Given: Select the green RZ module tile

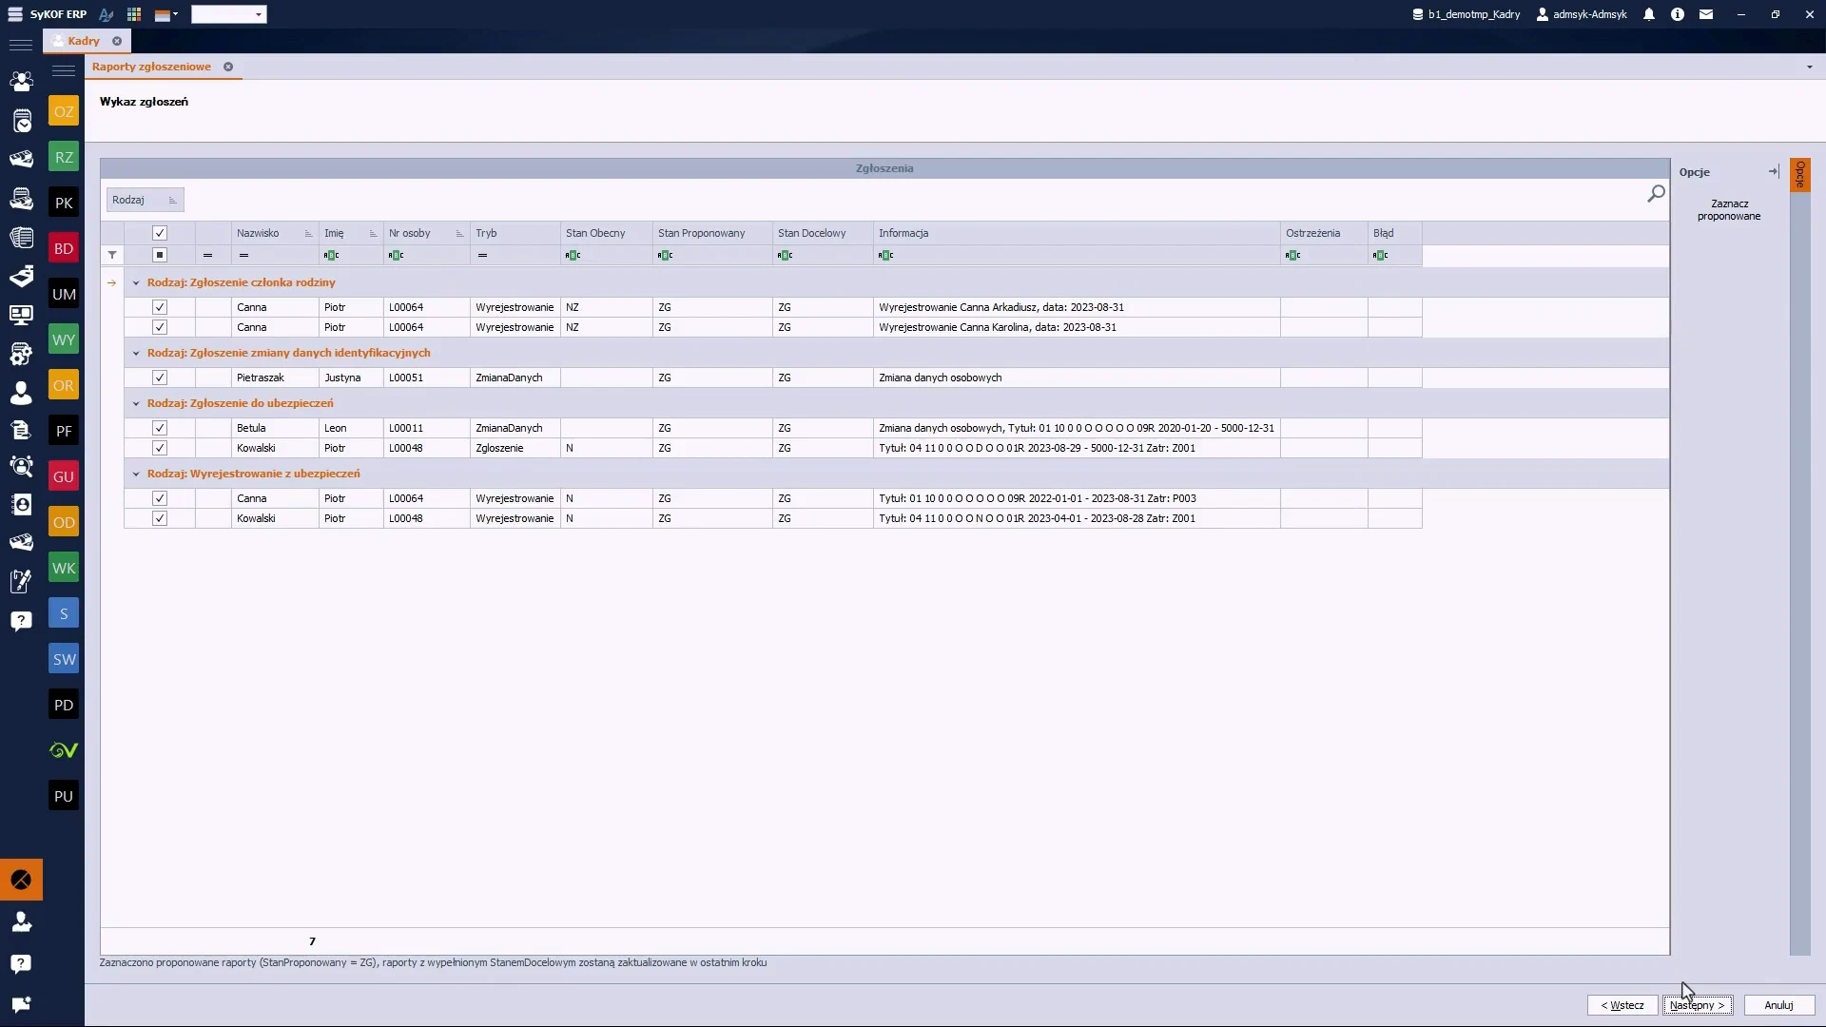Looking at the screenshot, I should tap(64, 157).
